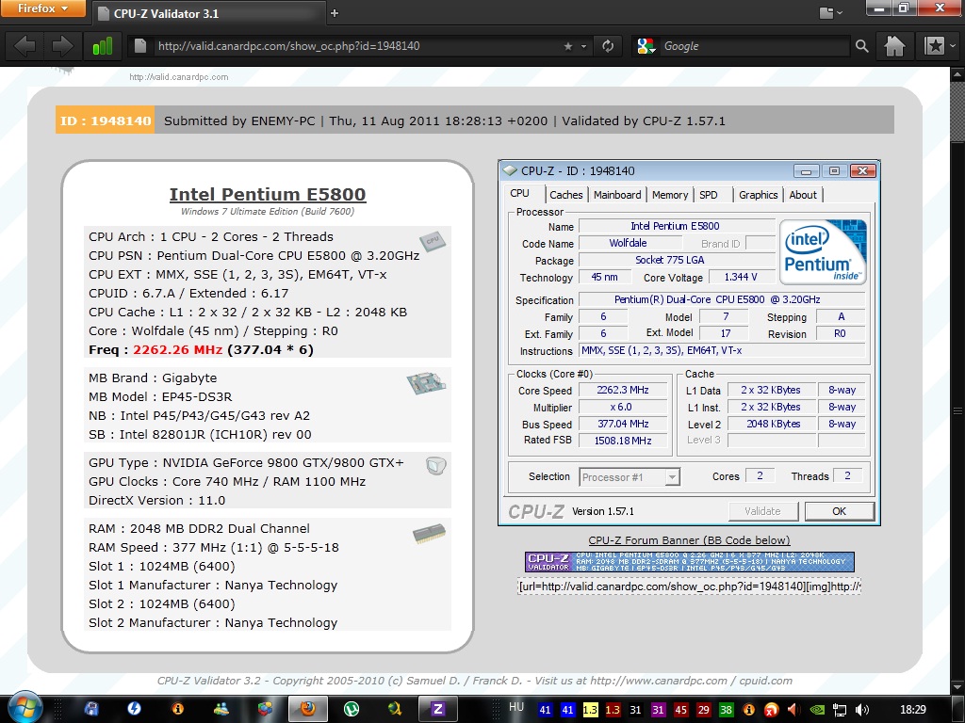Open the volume speaker tray icon
Screen dimensions: 965x723
click(862, 710)
